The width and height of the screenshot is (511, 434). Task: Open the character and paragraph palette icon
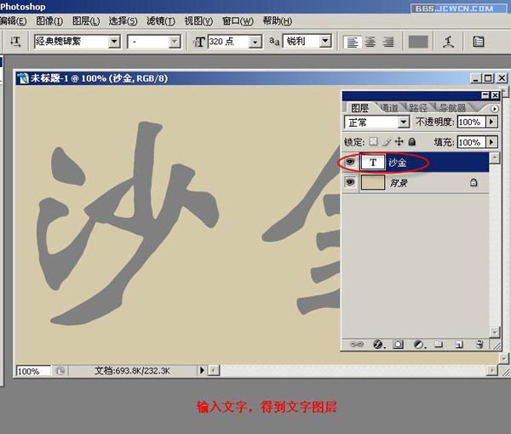tap(479, 41)
